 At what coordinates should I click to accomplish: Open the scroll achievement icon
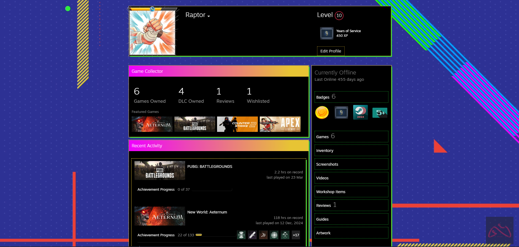pos(252,235)
